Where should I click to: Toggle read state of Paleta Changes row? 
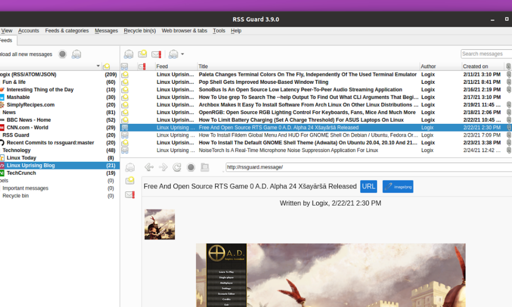pyautogui.click(x=125, y=75)
